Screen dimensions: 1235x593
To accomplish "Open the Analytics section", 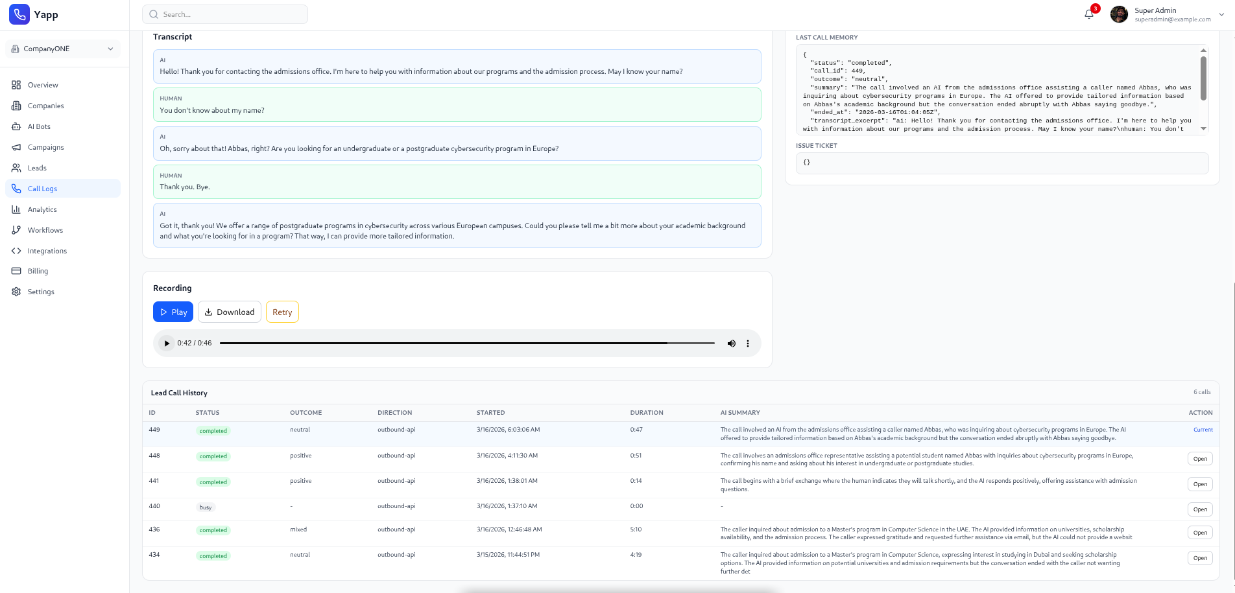I will [x=42, y=209].
